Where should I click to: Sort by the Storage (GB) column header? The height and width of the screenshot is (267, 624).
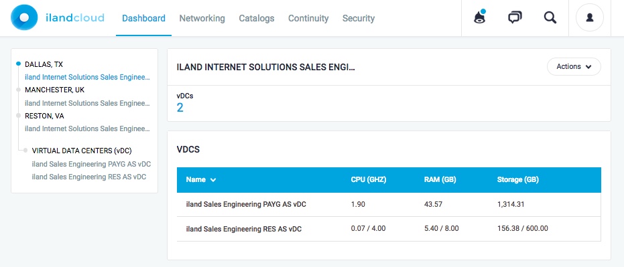click(517, 179)
